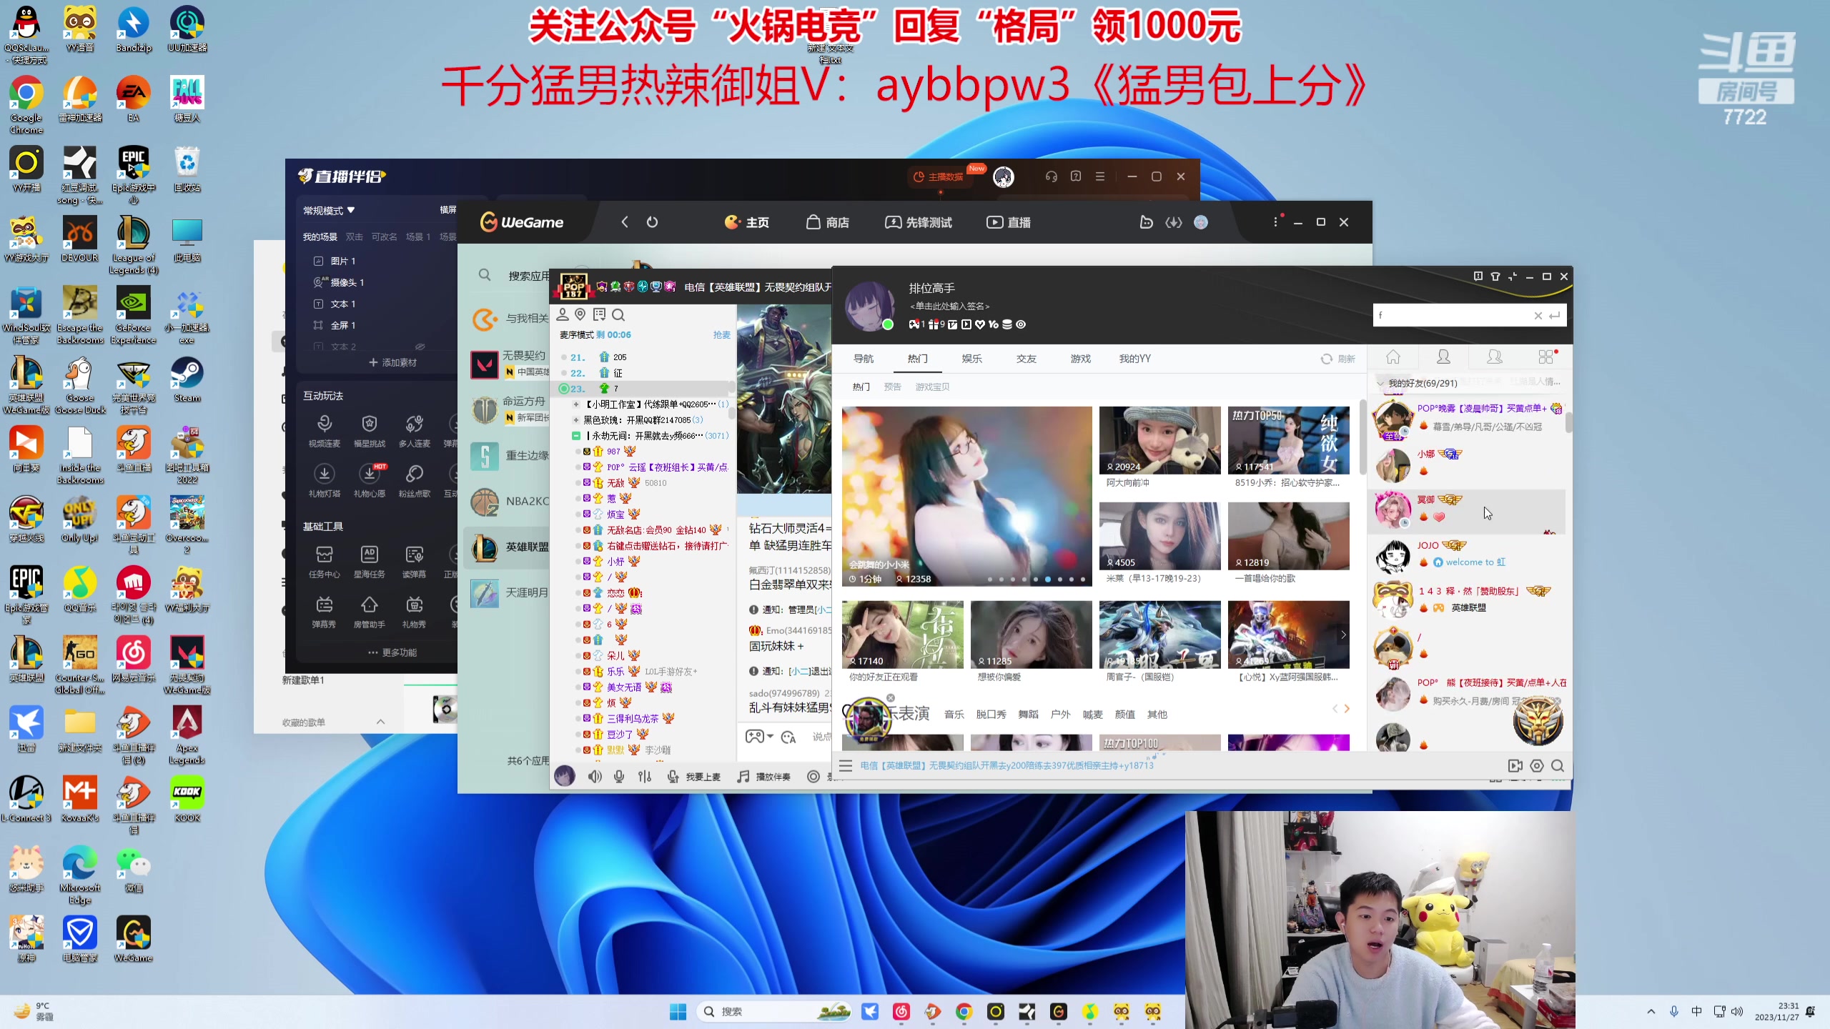The height and width of the screenshot is (1029, 1830).
Task: Click channel location pin icon
Action: coord(580,314)
